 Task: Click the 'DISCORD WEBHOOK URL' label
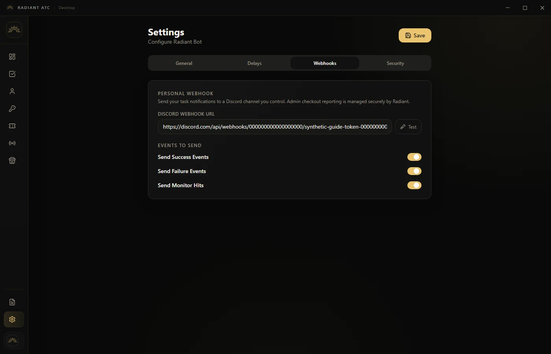pos(186,114)
